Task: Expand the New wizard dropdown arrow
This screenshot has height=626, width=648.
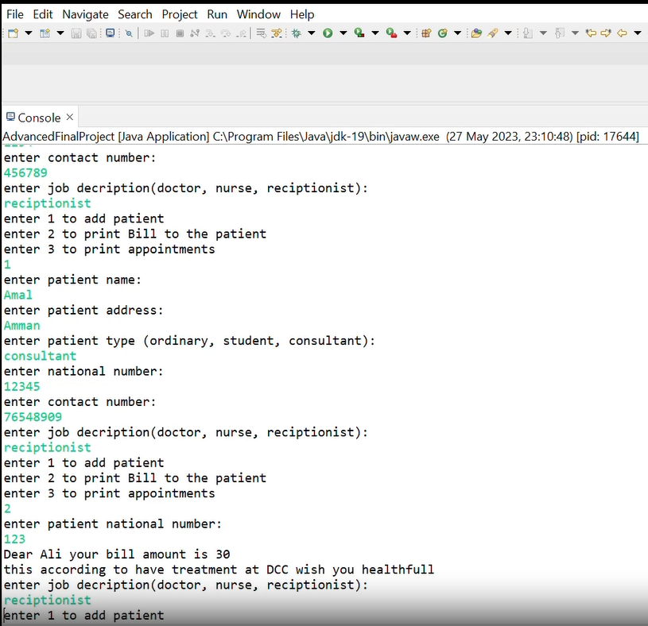Action: [27, 32]
